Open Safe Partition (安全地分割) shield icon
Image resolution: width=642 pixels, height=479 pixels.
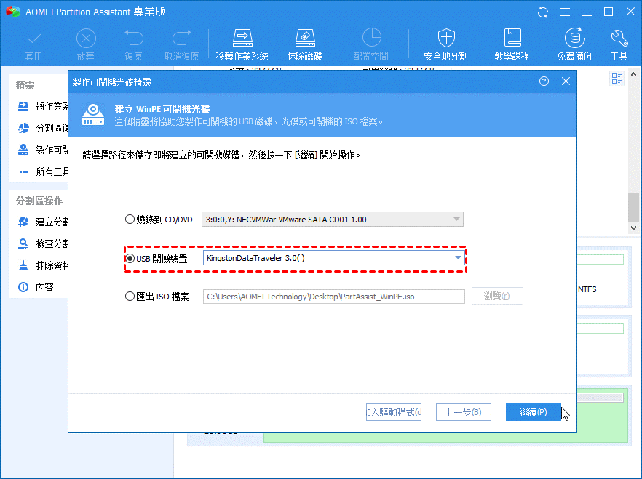pyautogui.click(x=446, y=38)
